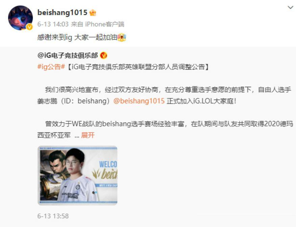Open beishang1015's profile avatar

pyautogui.click(x=20, y=18)
